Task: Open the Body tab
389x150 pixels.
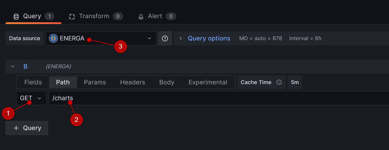Action: [167, 82]
